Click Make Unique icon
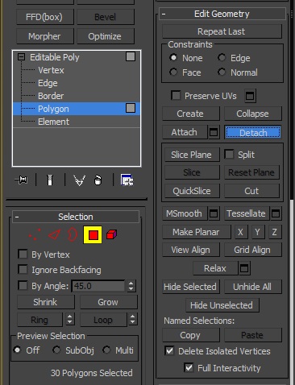 (x=80, y=180)
